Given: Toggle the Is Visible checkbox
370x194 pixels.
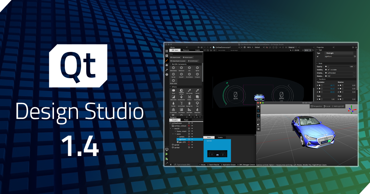Looking at the screenshot, I should click(x=329, y=70).
